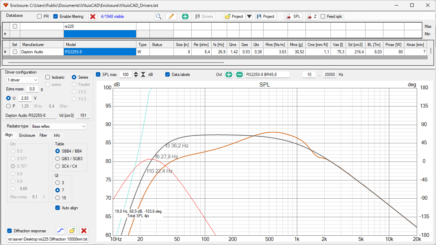Click the SPL max auto-scale hourglass icon
Image resolution: width=436 pixels, height=245 pixels.
[143, 75]
